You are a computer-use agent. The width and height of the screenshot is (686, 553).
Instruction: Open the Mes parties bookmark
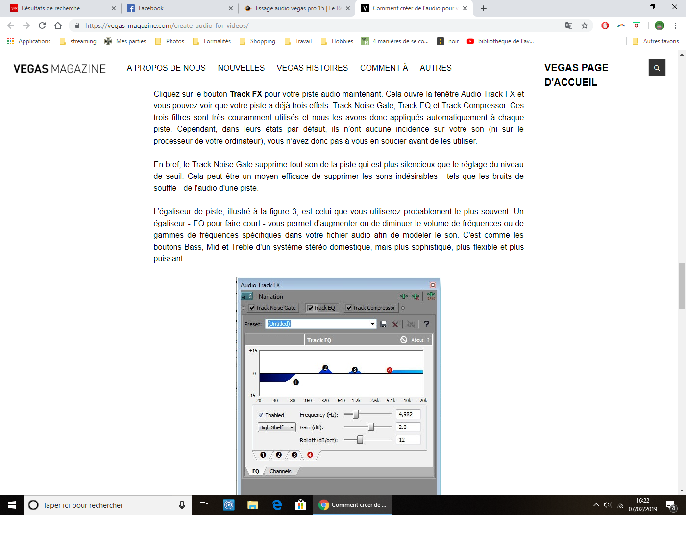[125, 41]
